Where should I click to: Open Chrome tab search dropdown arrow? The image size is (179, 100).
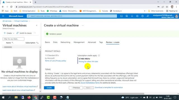coord(158,2)
